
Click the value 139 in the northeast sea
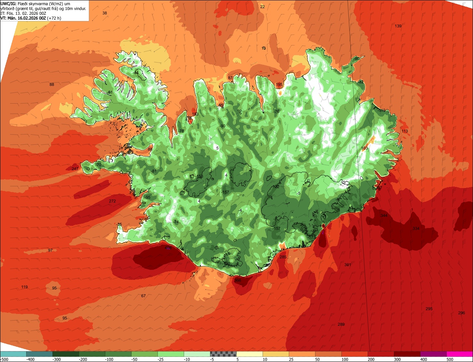[398, 26]
